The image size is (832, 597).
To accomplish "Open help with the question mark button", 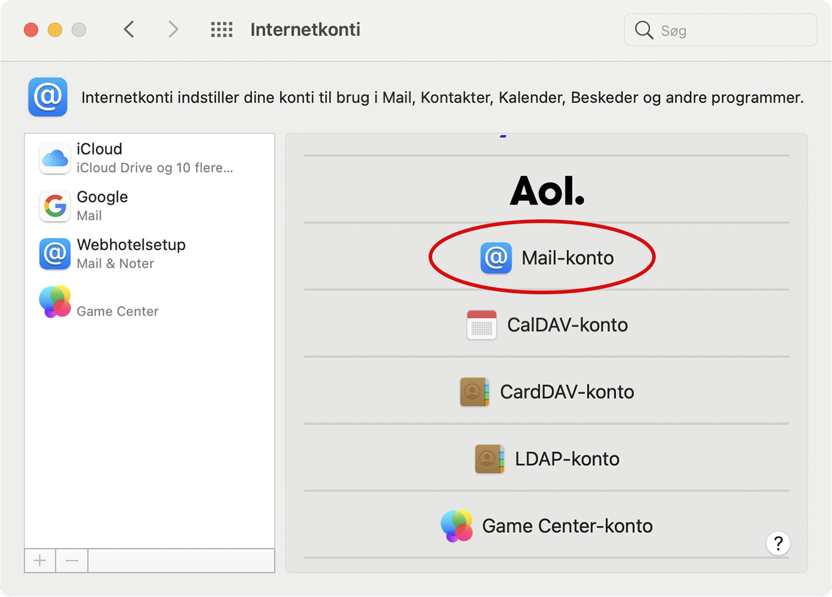I will click(778, 543).
